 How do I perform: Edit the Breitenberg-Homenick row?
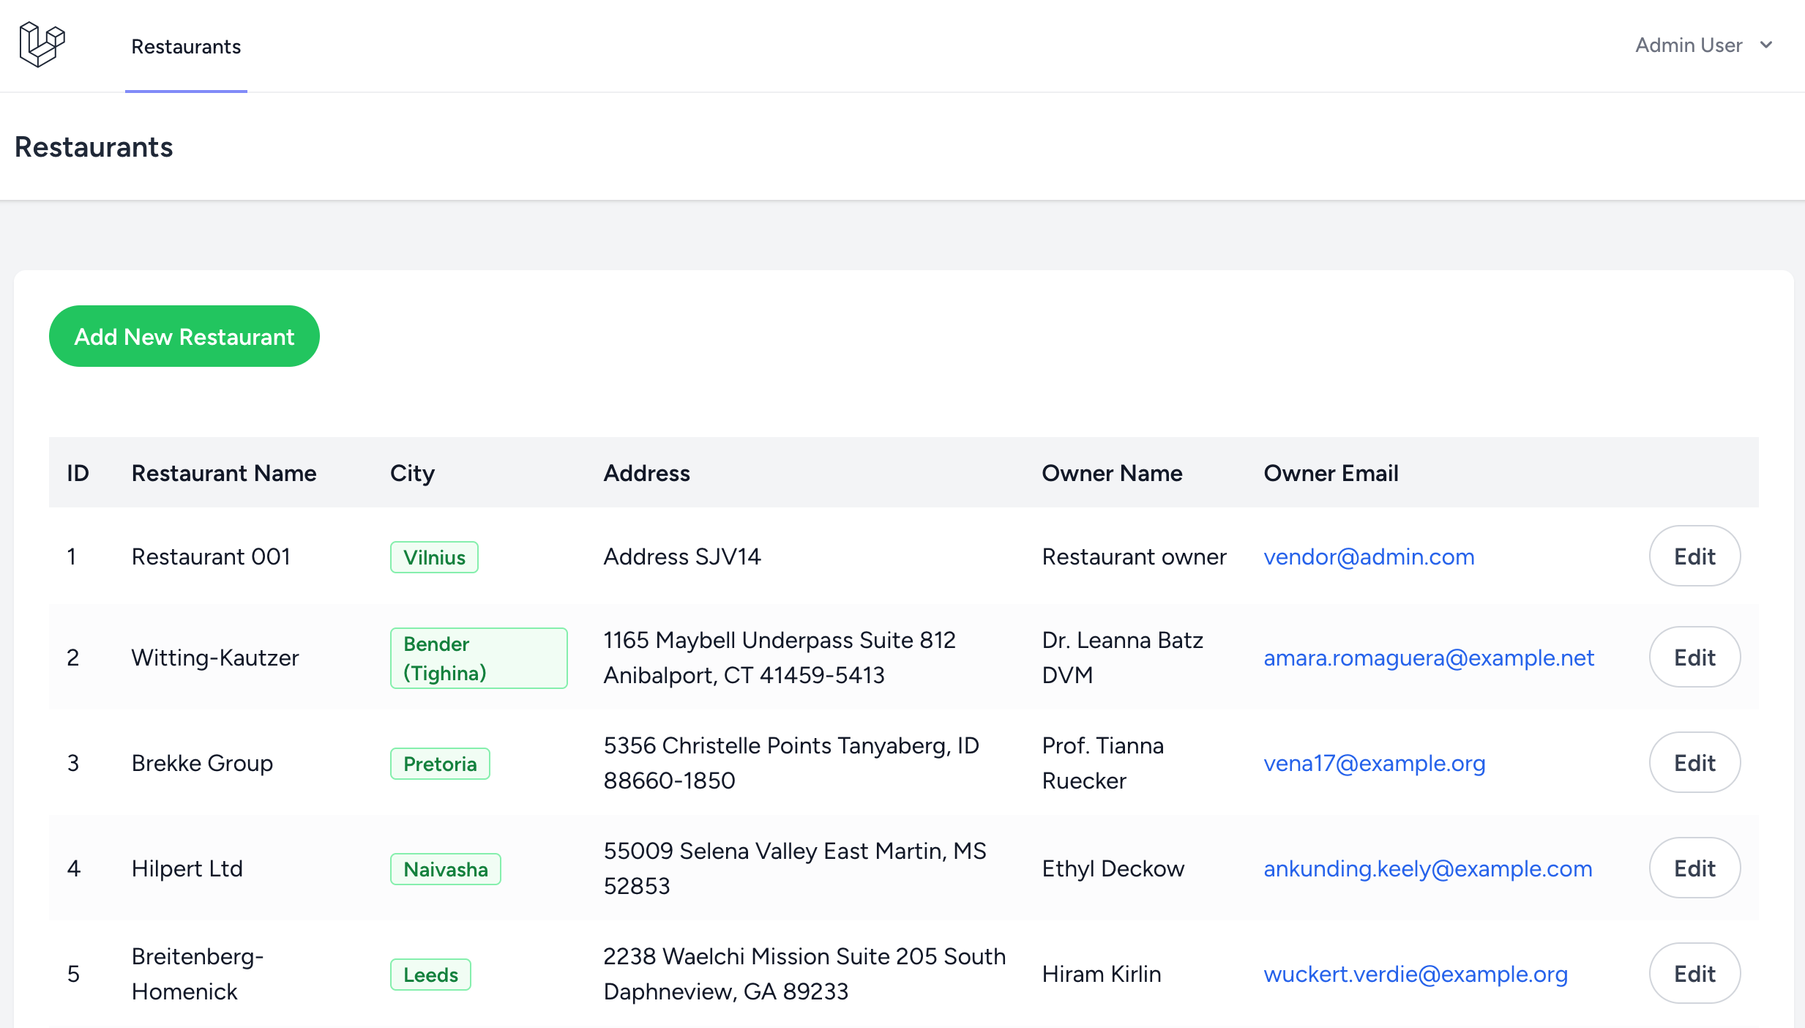[1694, 974]
